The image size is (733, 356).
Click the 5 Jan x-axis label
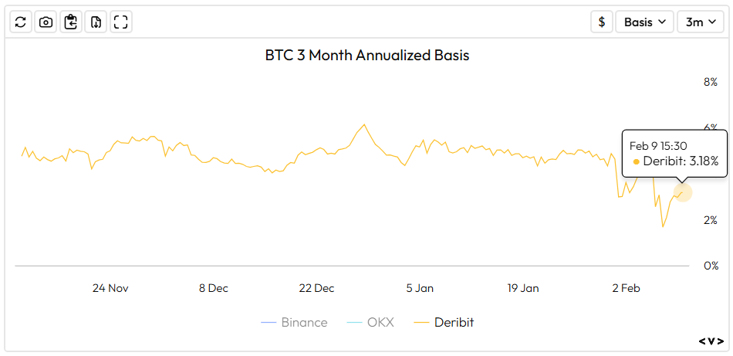tap(420, 288)
